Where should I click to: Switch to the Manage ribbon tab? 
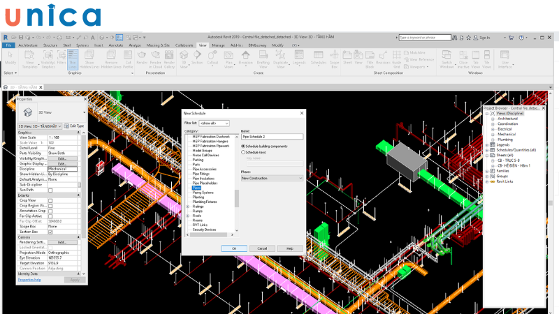click(x=218, y=45)
